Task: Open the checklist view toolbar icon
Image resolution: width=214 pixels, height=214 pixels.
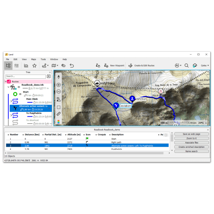Action: 17,66
